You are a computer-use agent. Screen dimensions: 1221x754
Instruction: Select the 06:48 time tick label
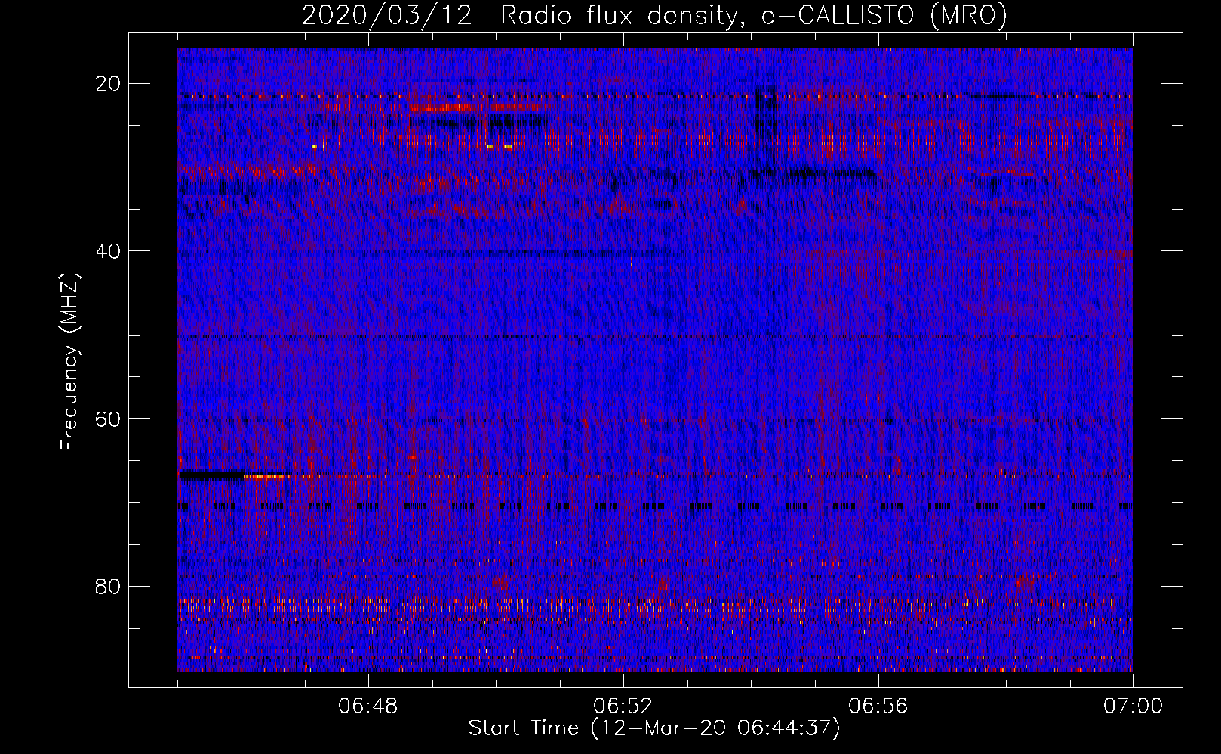tap(368, 706)
